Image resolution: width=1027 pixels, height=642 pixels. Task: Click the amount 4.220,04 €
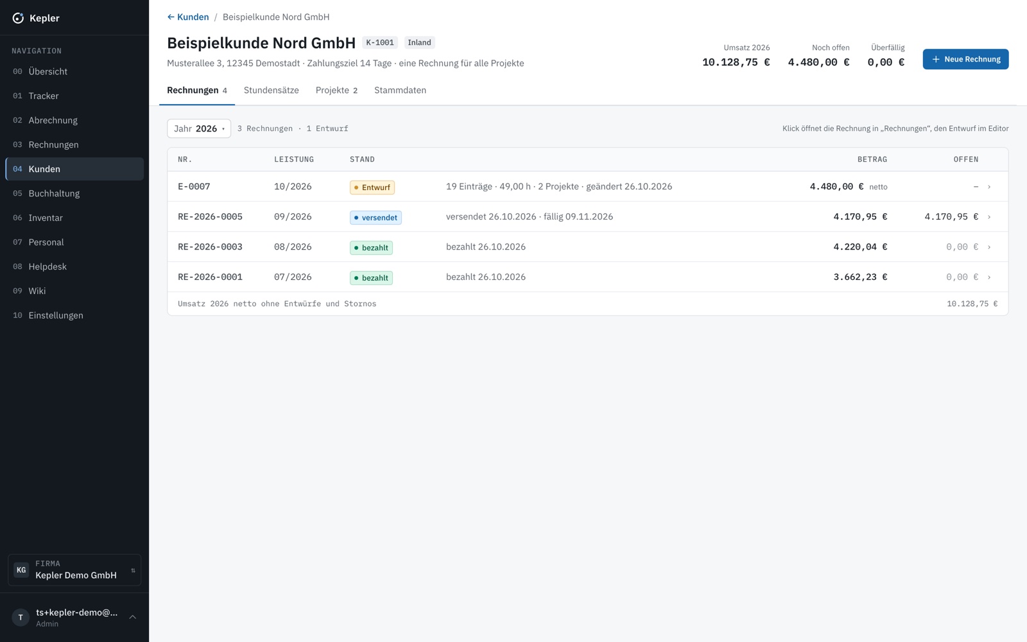tap(860, 247)
